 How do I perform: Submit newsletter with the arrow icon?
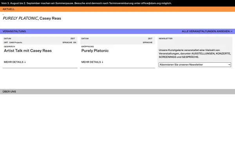click(x=229, y=65)
